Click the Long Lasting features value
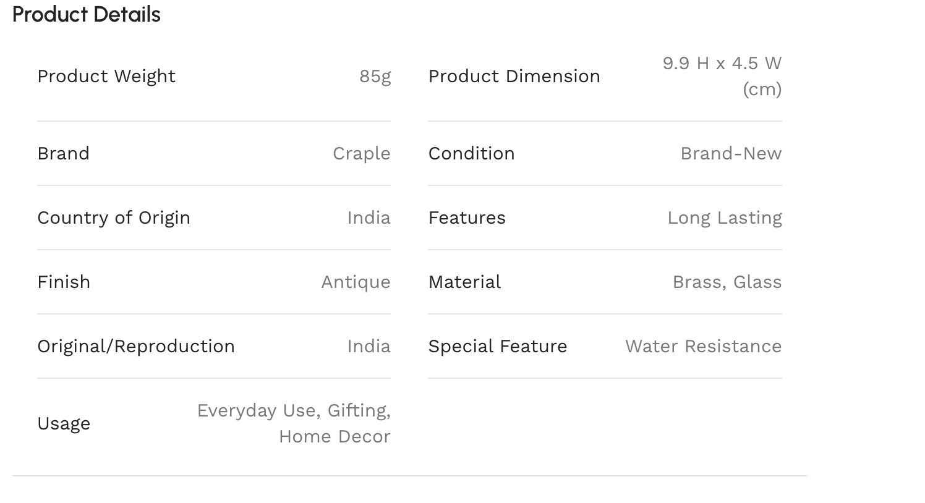925x503 pixels. click(725, 218)
